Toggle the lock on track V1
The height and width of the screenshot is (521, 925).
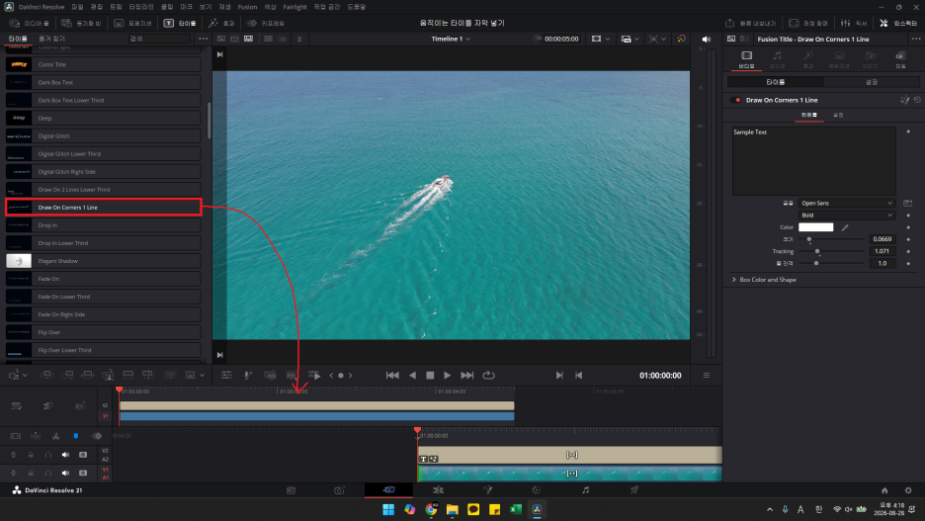coord(31,474)
